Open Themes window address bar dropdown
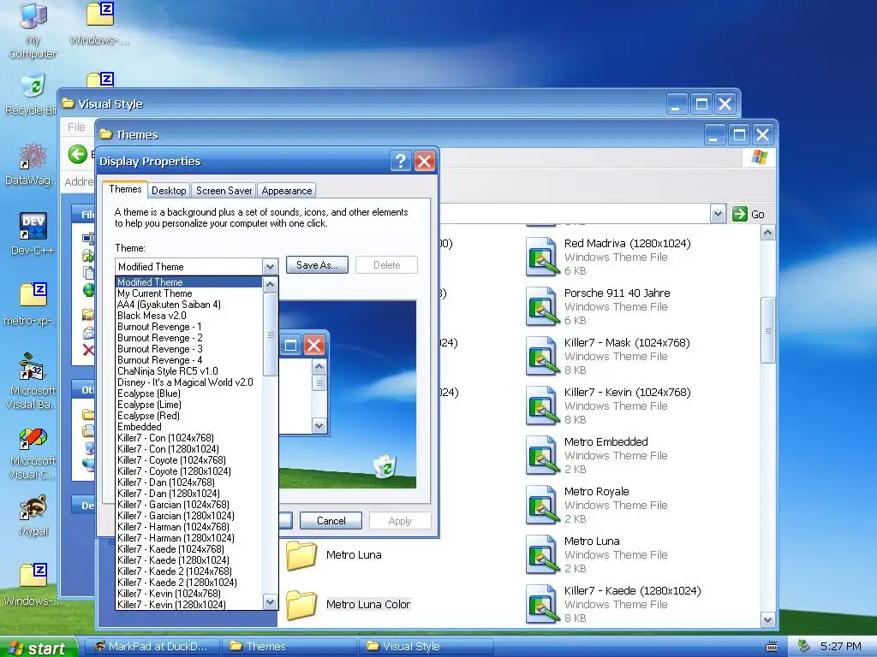 (718, 214)
